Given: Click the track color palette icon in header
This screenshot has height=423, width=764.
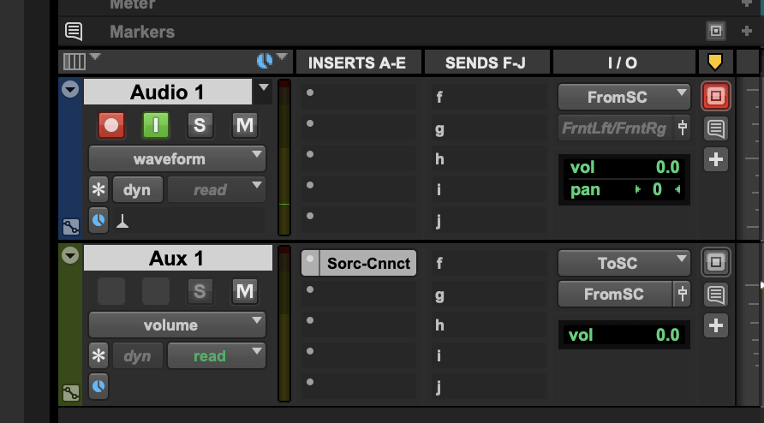Looking at the screenshot, I should point(265,61).
